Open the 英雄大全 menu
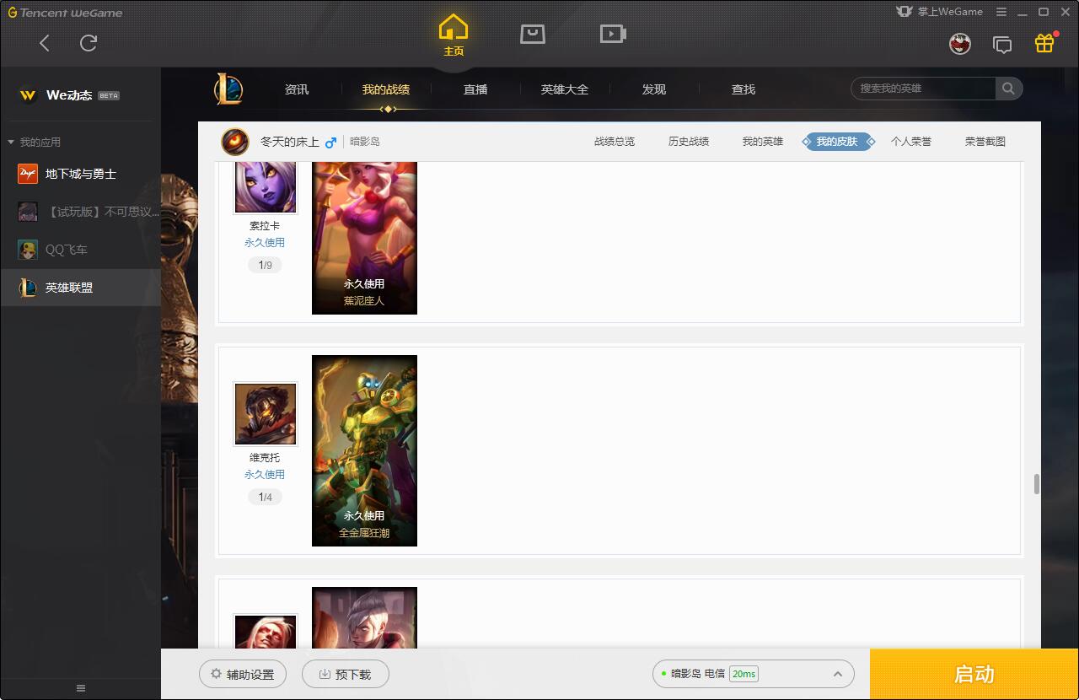This screenshot has width=1079, height=700. (x=565, y=89)
